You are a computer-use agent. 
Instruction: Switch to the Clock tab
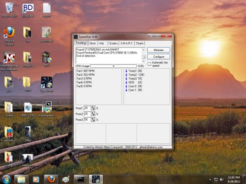[92, 43]
